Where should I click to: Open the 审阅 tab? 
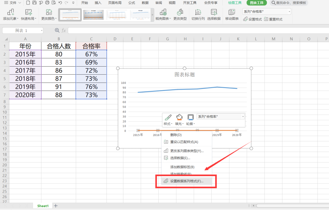pyautogui.click(x=159, y=3)
